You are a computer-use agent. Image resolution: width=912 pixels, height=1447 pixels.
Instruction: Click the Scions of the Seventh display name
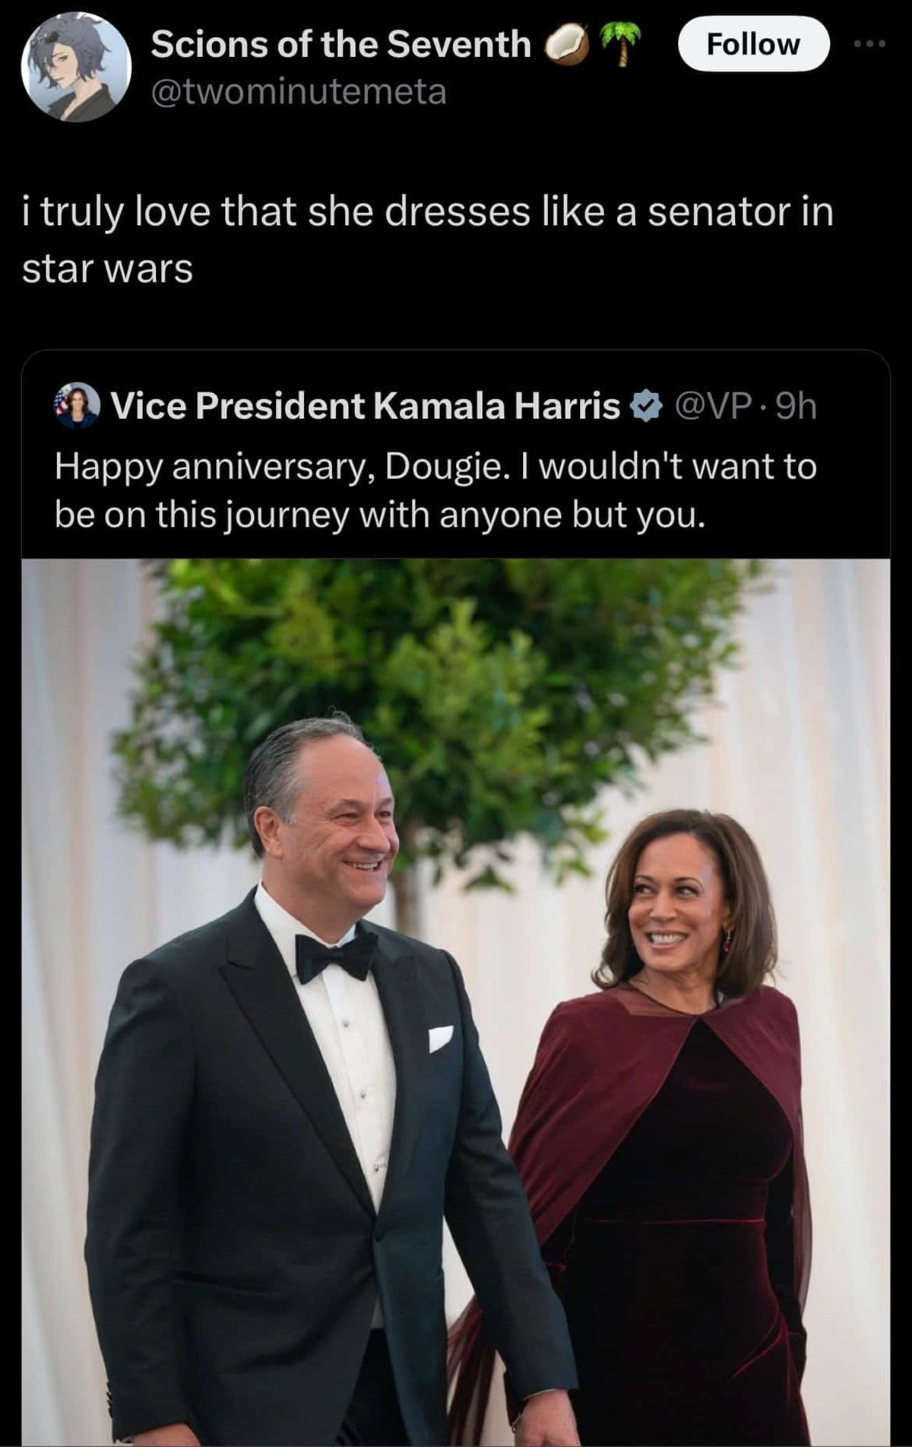tap(340, 44)
